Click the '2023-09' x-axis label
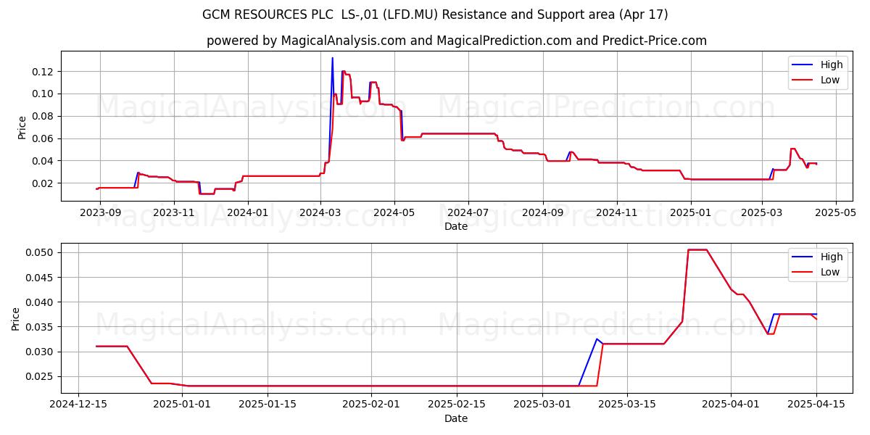 coord(100,212)
